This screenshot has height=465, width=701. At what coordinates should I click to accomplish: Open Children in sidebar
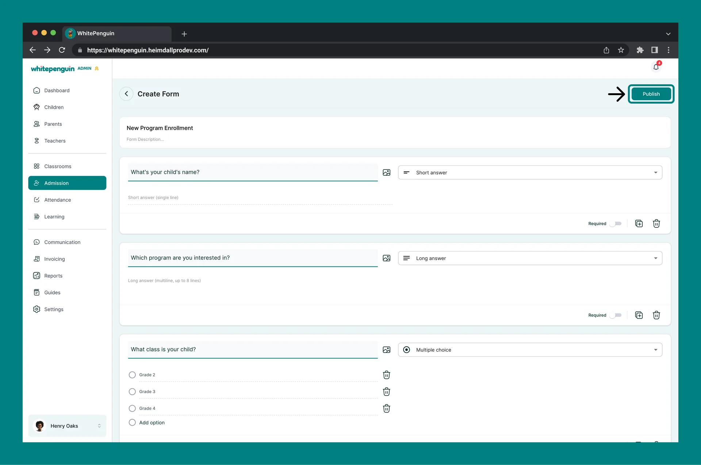[67, 107]
